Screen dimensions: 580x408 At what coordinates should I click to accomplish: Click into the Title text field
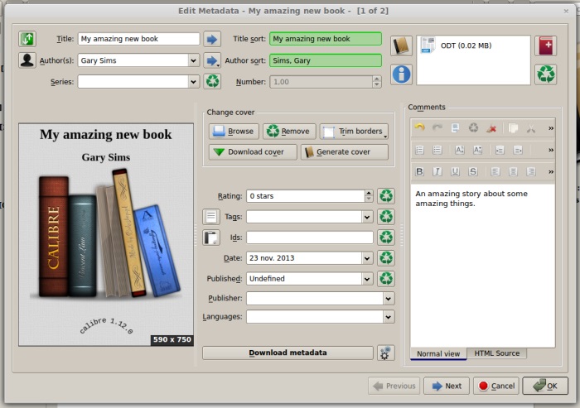[x=138, y=39]
